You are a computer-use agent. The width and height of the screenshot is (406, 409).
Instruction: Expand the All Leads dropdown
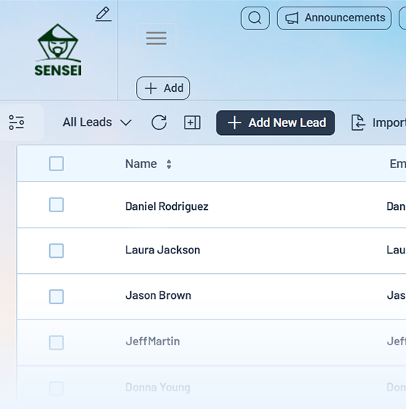[97, 123]
